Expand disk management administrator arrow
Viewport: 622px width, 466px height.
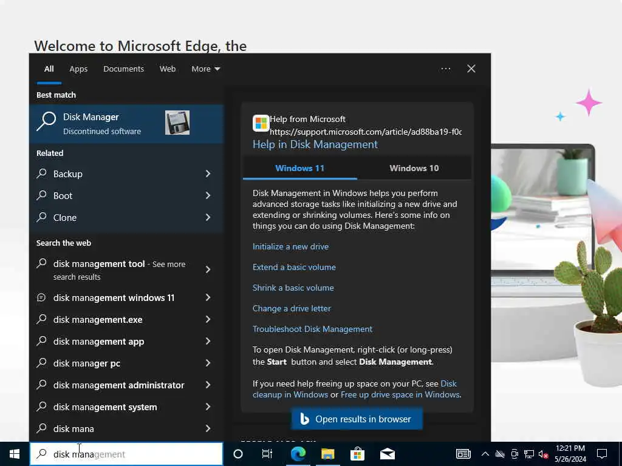208,385
